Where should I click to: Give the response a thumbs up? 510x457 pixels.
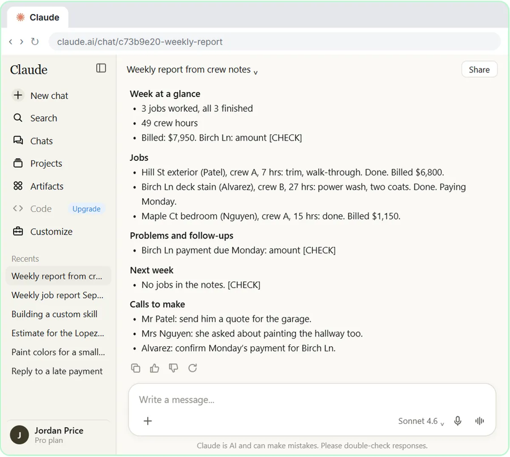[x=155, y=368]
